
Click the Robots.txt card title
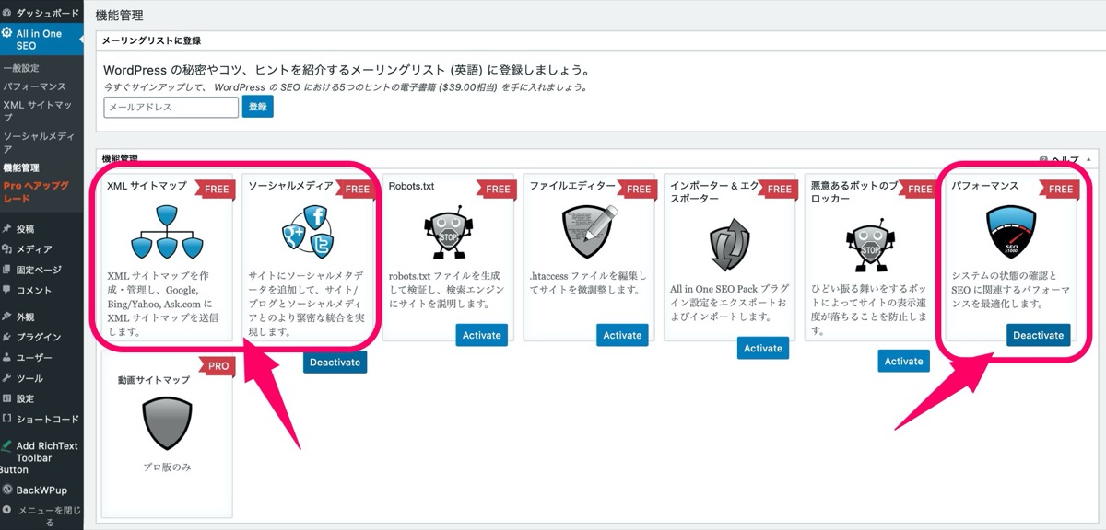tap(411, 186)
